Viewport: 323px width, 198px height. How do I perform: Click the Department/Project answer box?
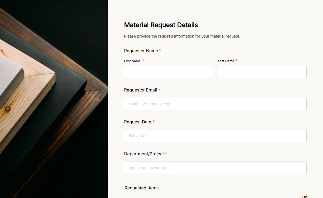[x=215, y=168]
